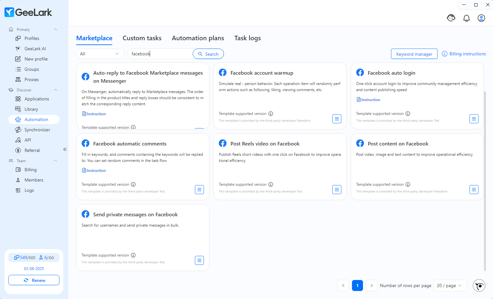Collapse the Discover section
Image resolution: width=493 pixels, height=299 pixels.
pyautogui.click(x=55, y=90)
